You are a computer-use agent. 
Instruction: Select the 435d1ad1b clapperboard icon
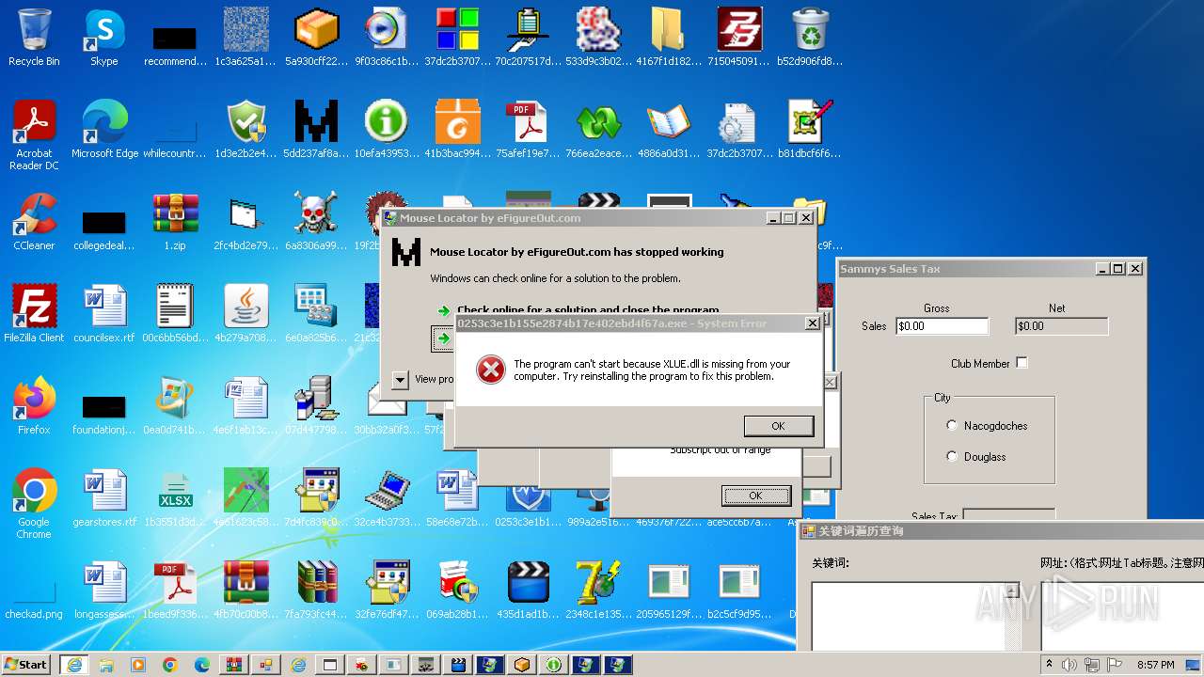tap(528, 590)
